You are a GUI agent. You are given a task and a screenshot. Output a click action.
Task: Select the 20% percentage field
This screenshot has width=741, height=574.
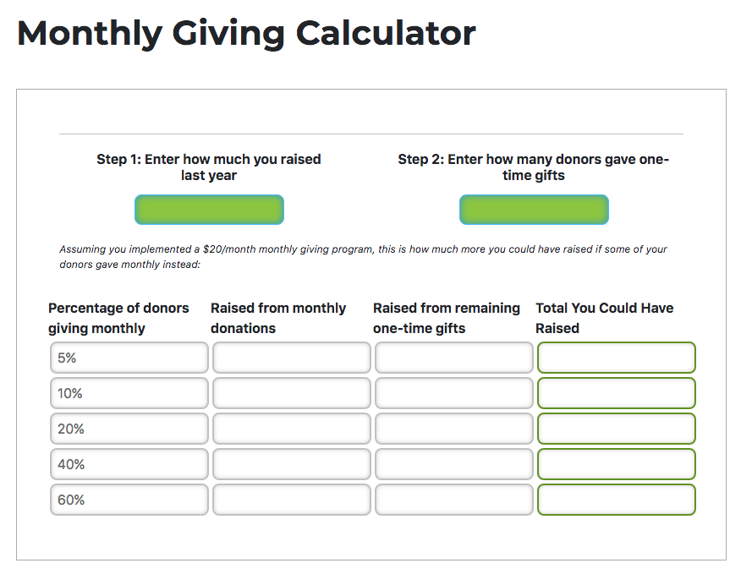pos(129,429)
